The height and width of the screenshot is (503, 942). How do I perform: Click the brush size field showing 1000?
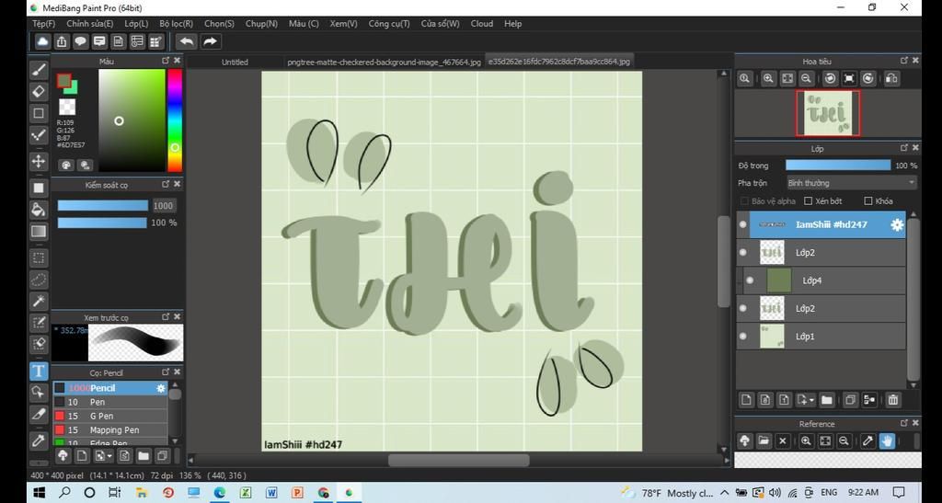[x=164, y=205]
